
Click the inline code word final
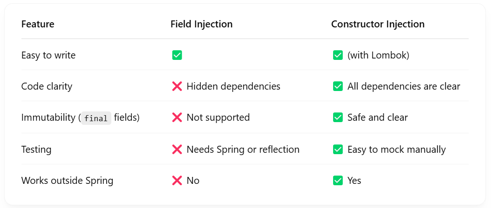pyautogui.click(x=97, y=118)
